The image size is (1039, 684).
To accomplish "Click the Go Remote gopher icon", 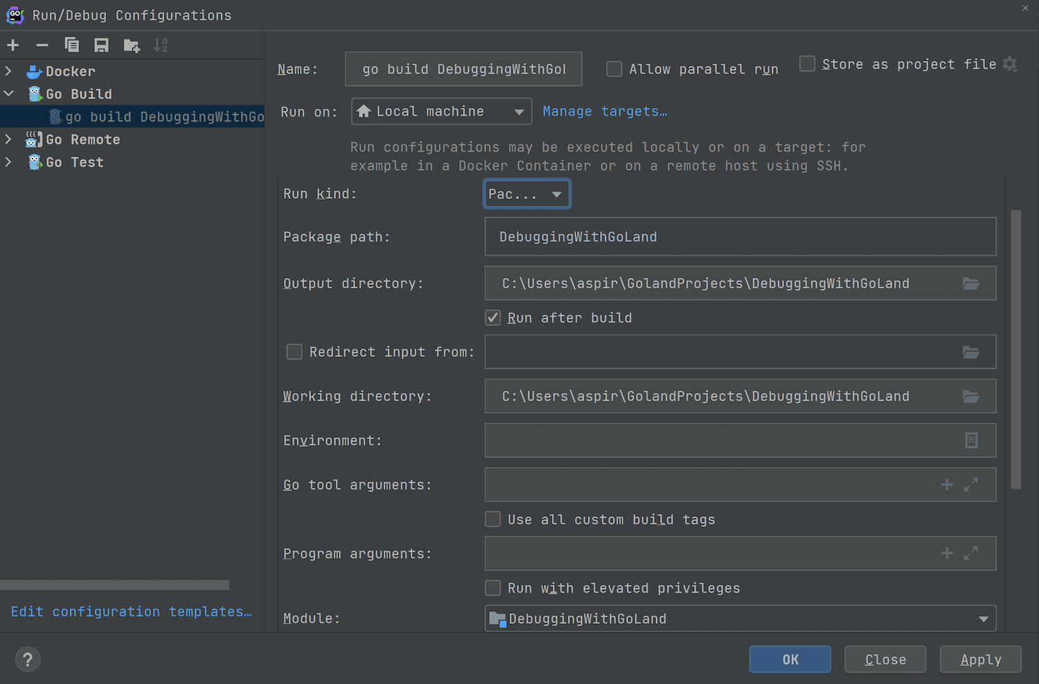I will coord(34,139).
